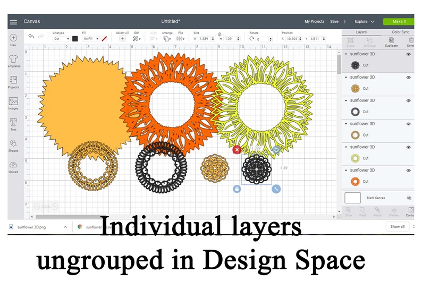This screenshot has width=422, height=281.
Task: Open the Flip dropdown
Action: [x=180, y=39]
